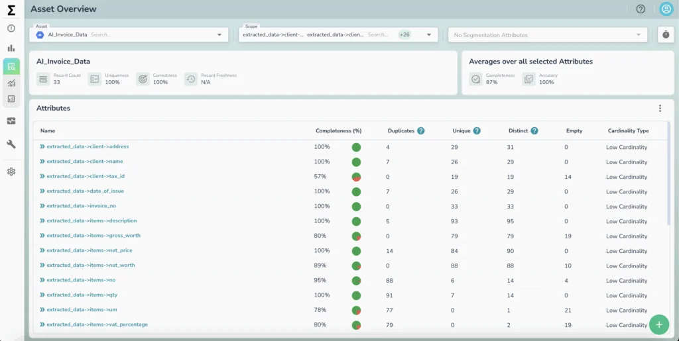The width and height of the screenshot is (679, 341).
Task: Click the stopwatch timer icon button
Action: tap(666, 35)
